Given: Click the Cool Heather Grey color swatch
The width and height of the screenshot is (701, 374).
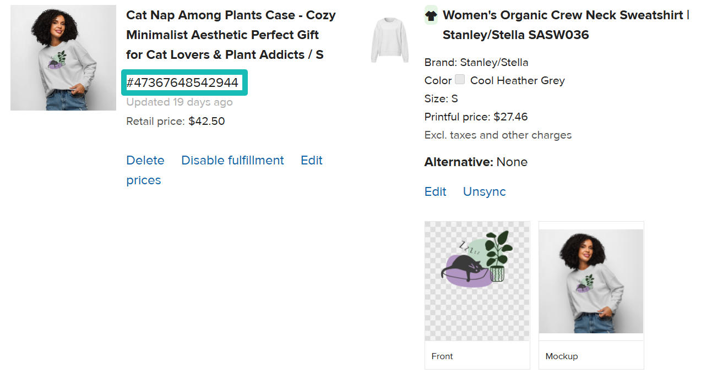Looking at the screenshot, I should coord(460,80).
